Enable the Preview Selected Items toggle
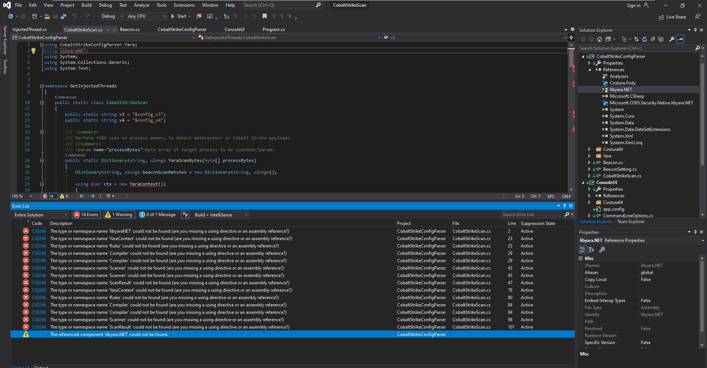The image size is (707, 368). (680, 39)
